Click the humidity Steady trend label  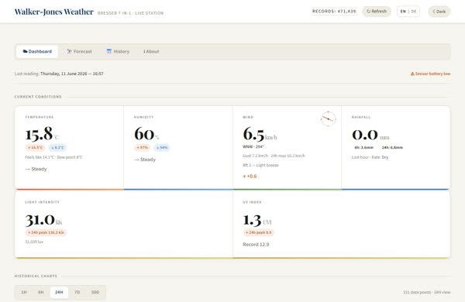tap(145, 160)
